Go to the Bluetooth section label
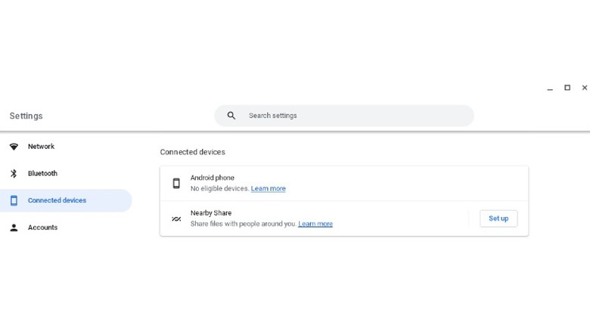Screen dimensions: 590x331 click(42, 174)
